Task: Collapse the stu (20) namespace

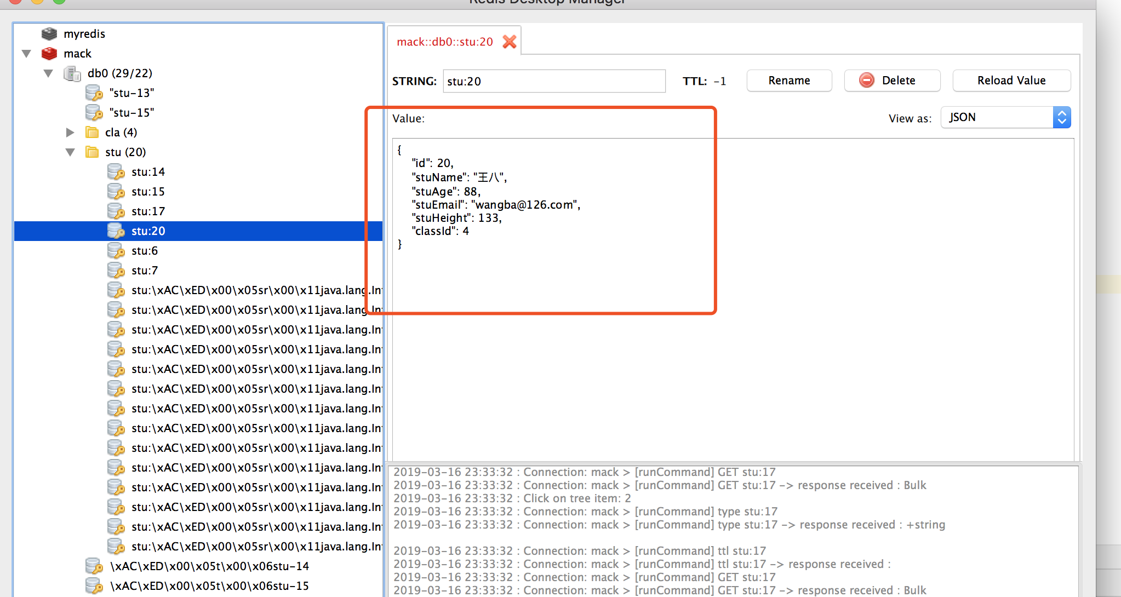Action: coord(70,152)
